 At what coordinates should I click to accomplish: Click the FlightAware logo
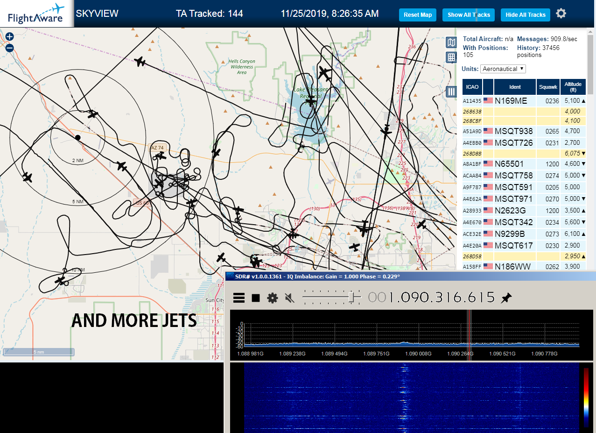point(36,14)
